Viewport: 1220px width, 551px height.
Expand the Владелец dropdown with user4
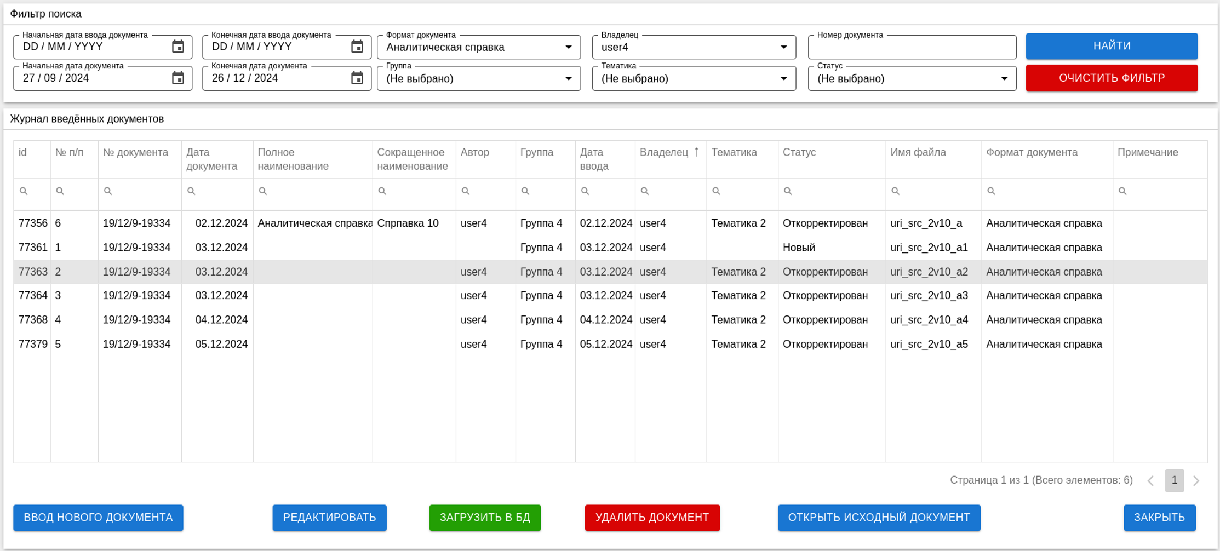[783, 47]
